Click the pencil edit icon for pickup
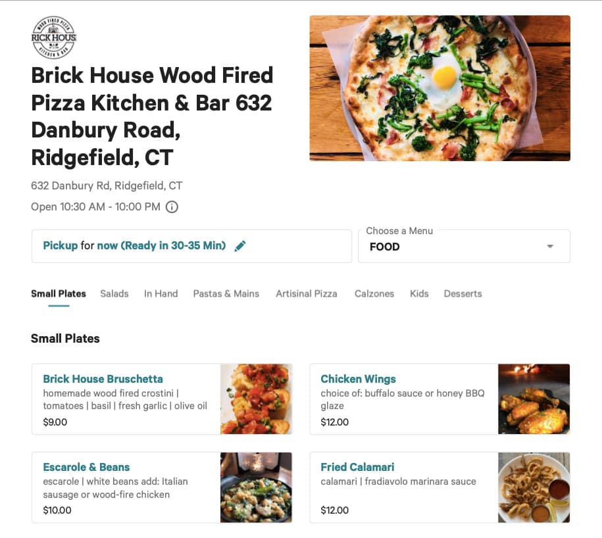602x538 pixels. (240, 246)
